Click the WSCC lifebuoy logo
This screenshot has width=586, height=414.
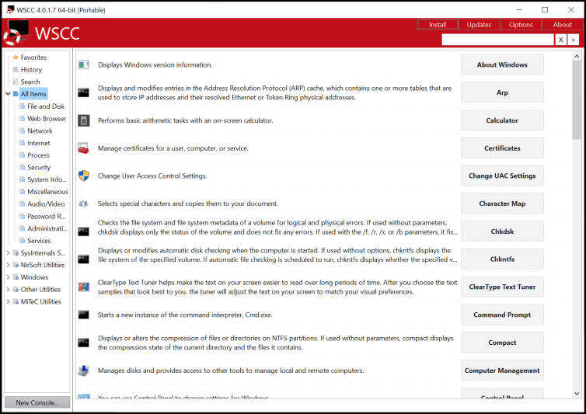coord(16,33)
